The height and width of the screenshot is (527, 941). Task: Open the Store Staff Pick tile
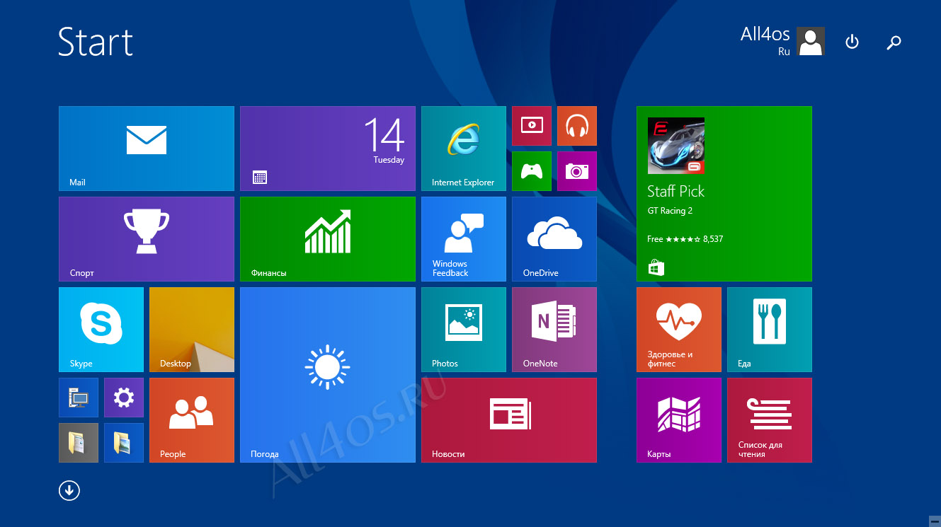(x=724, y=194)
